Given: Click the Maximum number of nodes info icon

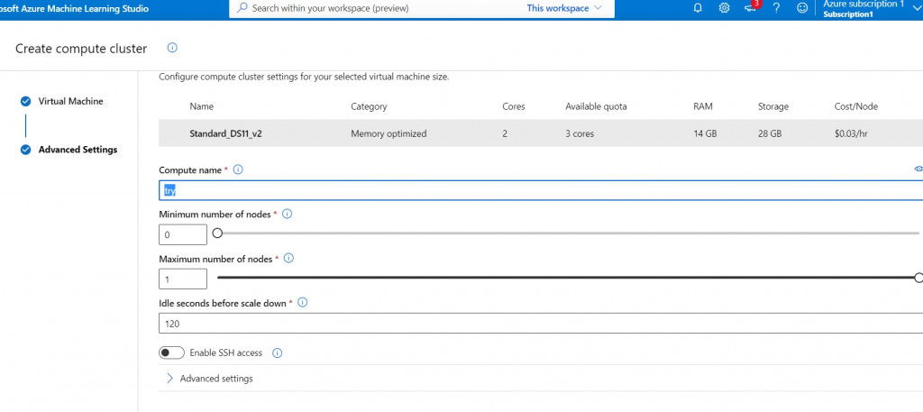Looking at the screenshot, I should pos(289,259).
